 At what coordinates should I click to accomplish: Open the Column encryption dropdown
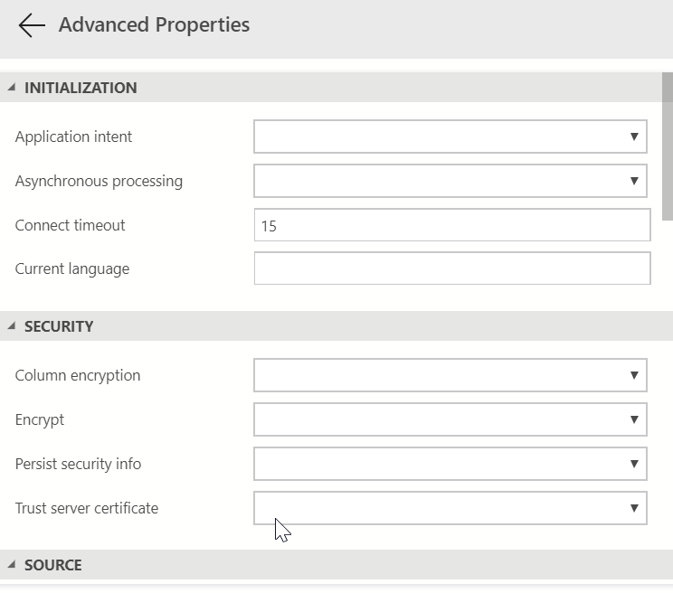450,375
